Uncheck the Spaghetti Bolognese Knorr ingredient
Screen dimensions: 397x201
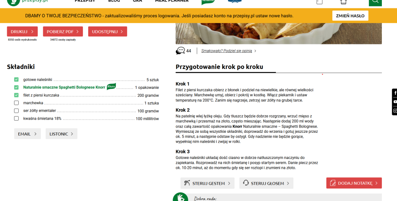pyautogui.click(x=16, y=88)
